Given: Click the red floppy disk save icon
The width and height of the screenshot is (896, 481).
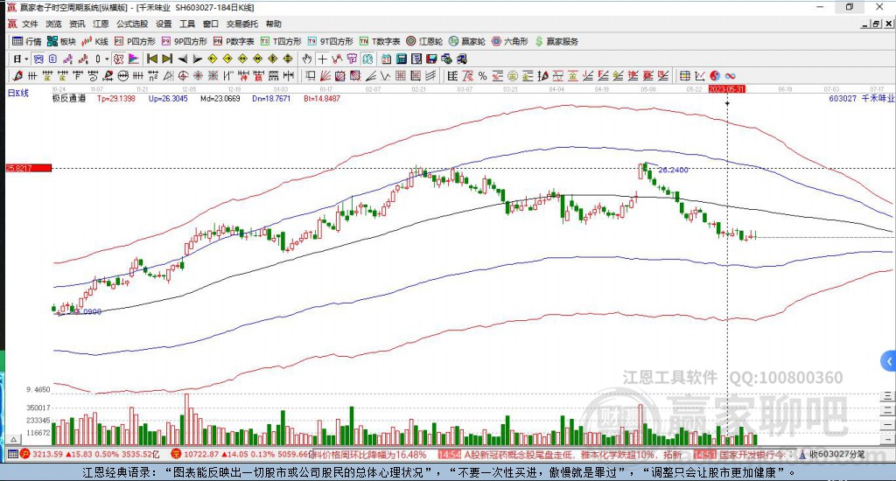Looking at the screenshot, I should [431, 59].
